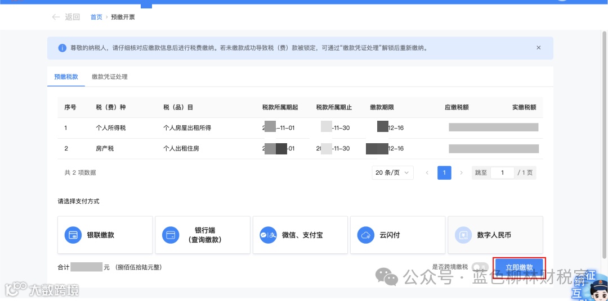Click the 税款所属期起 column header

coord(280,107)
